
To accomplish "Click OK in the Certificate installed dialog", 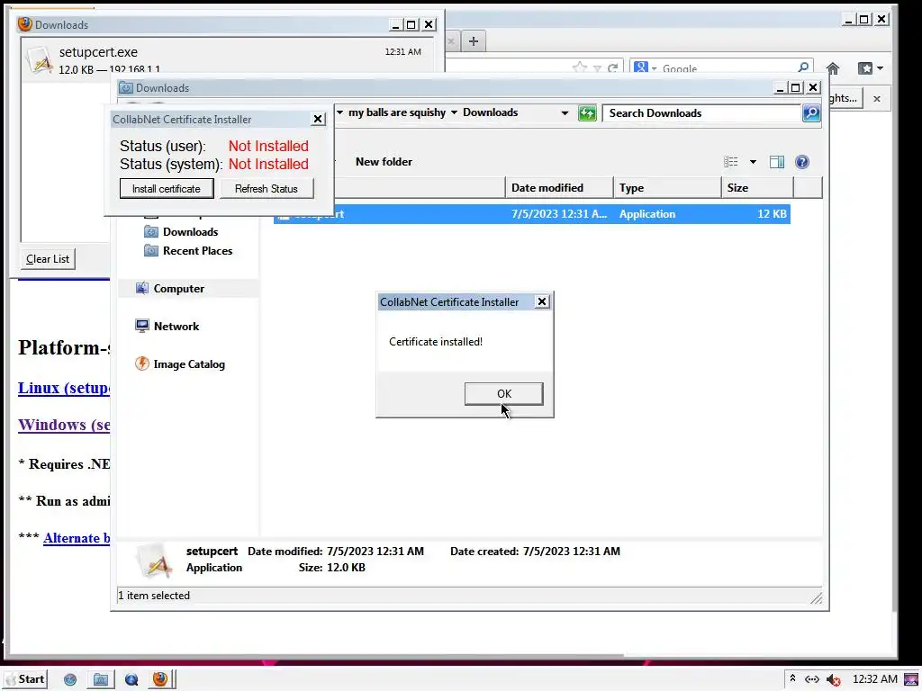I will (x=504, y=394).
